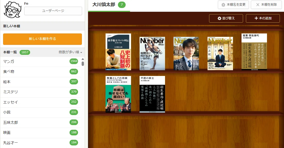
Task: Open Number 藤井聡太と将棋の冒険 cover
Action: 220,54
